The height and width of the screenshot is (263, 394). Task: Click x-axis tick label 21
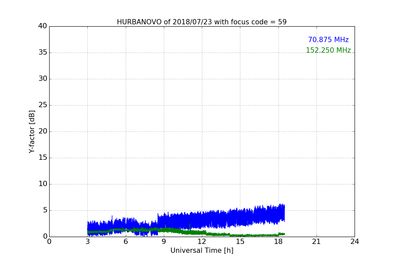coord(317,242)
